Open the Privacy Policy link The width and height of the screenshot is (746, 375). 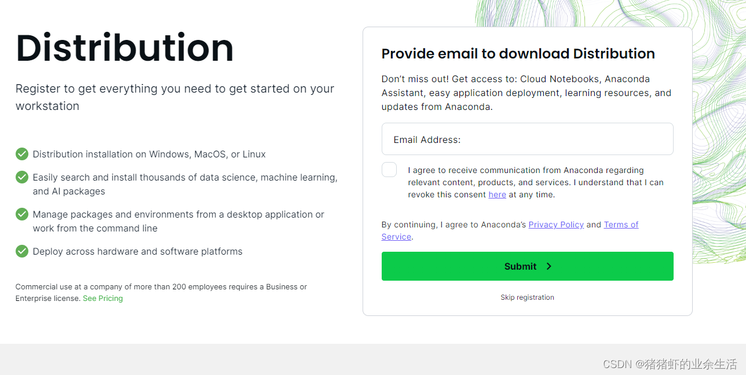(556, 225)
